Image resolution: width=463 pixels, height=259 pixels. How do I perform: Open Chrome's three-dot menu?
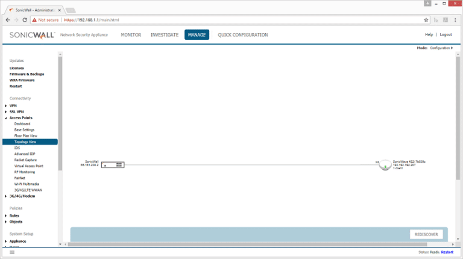(455, 20)
